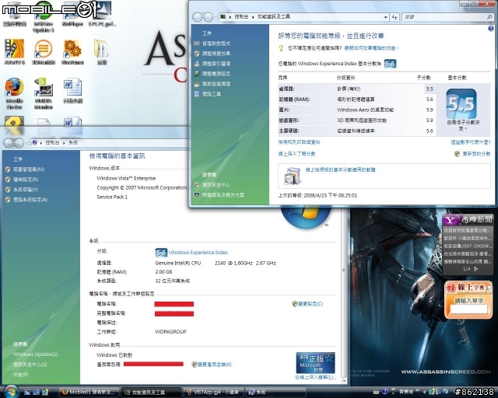
Task: Click the 效能資訊及工具 breadcrumb segment
Action: (273, 17)
